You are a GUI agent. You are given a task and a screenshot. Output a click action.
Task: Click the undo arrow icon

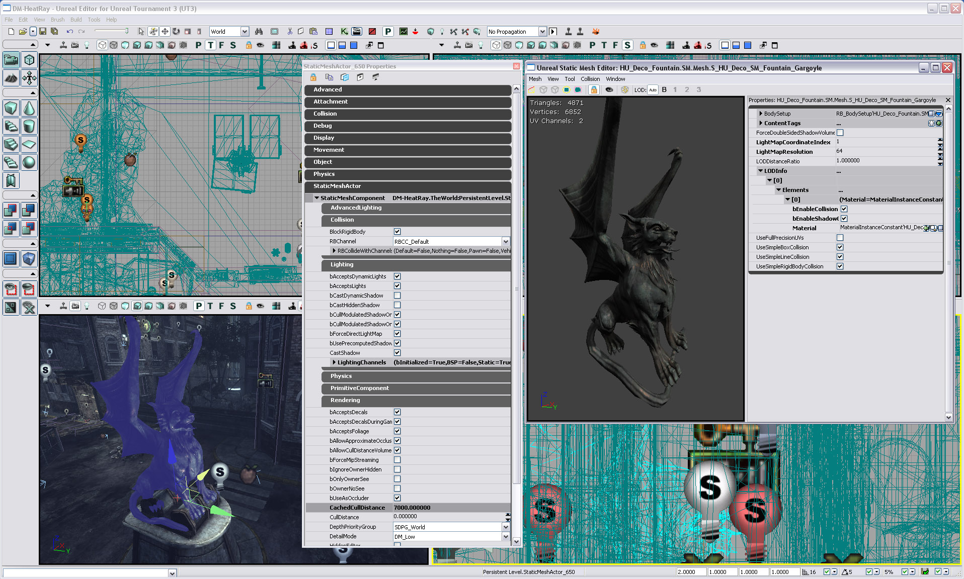(69, 32)
